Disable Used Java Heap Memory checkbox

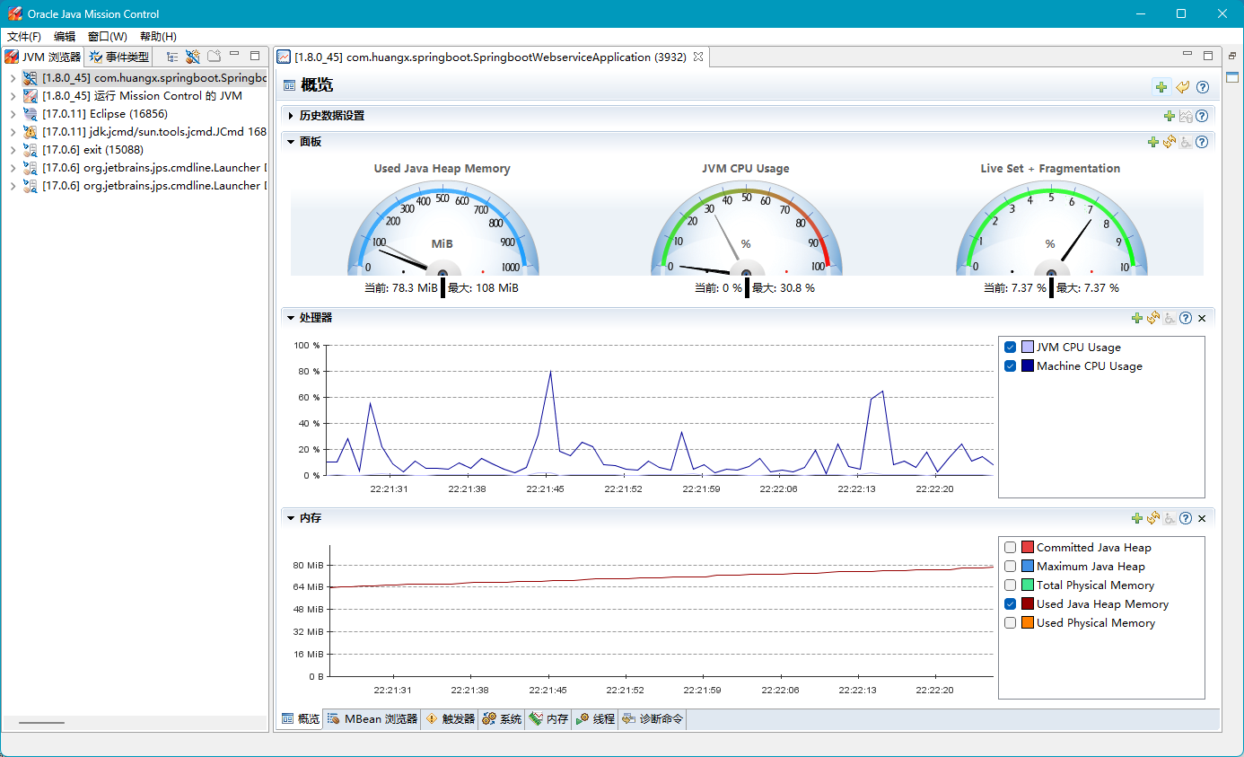1011,604
